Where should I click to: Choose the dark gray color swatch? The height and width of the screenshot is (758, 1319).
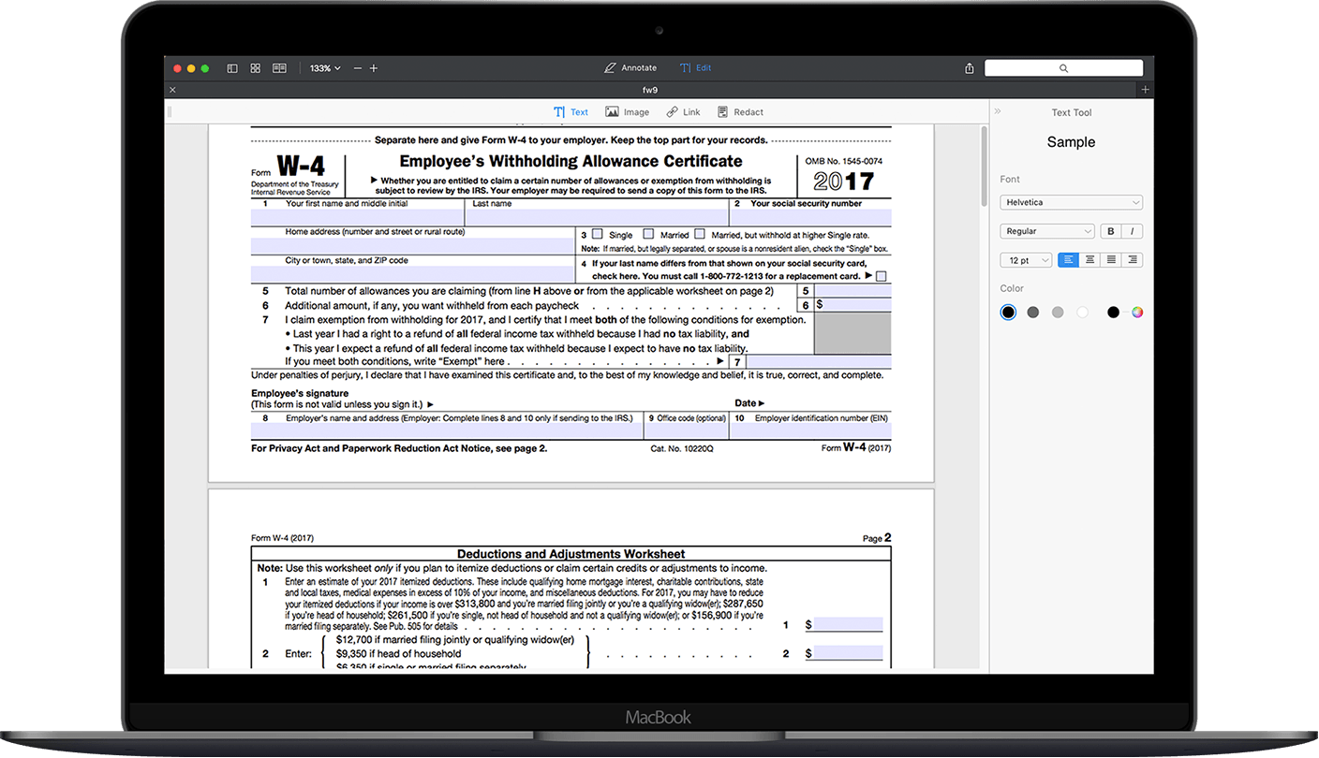(x=1032, y=313)
